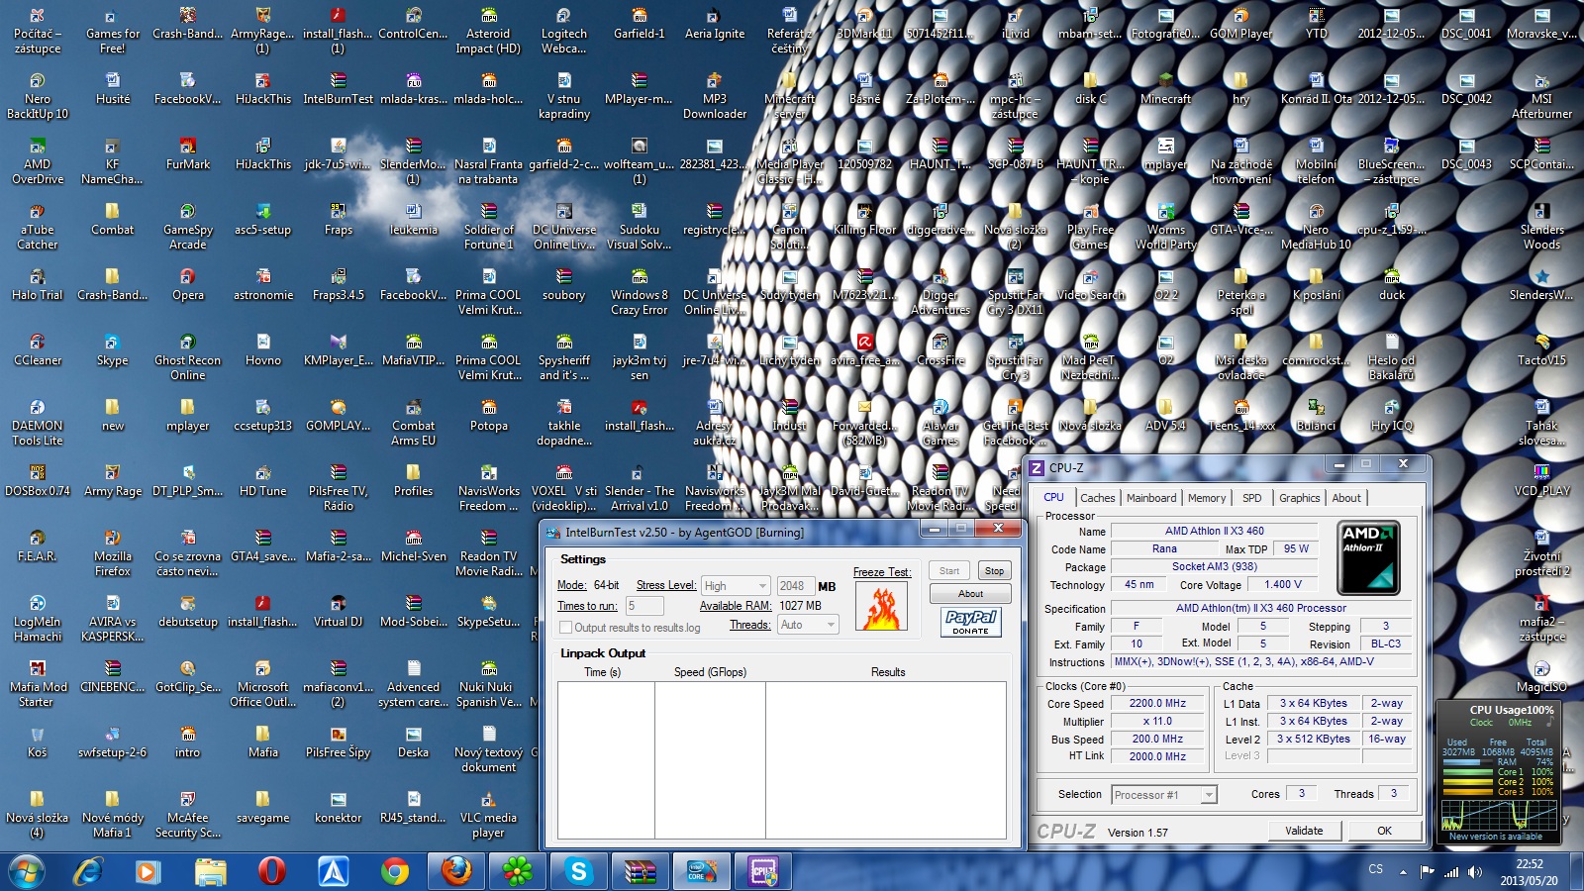The image size is (1584, 891).
Task: Open the Processor #1 selection dropdown
Action: click(x=1163, y=795)
